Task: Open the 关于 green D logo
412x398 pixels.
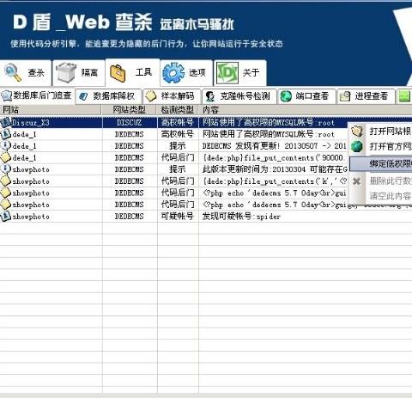Action: pyautogui.click(x=227, y=73)
